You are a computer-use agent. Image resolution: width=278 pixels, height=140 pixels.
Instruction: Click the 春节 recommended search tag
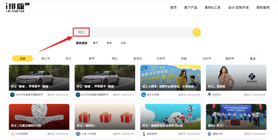tap(95, 43)
